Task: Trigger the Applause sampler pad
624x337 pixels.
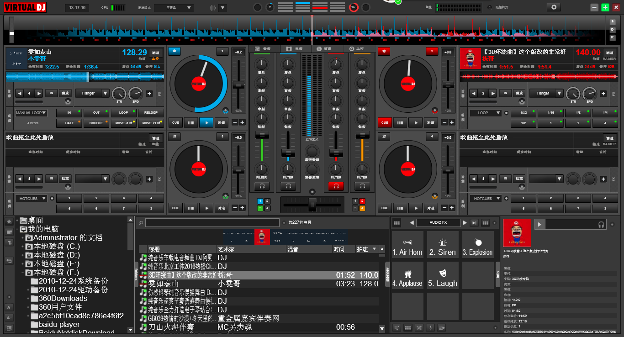Action: pyautogui.click(x=407, y=275)
